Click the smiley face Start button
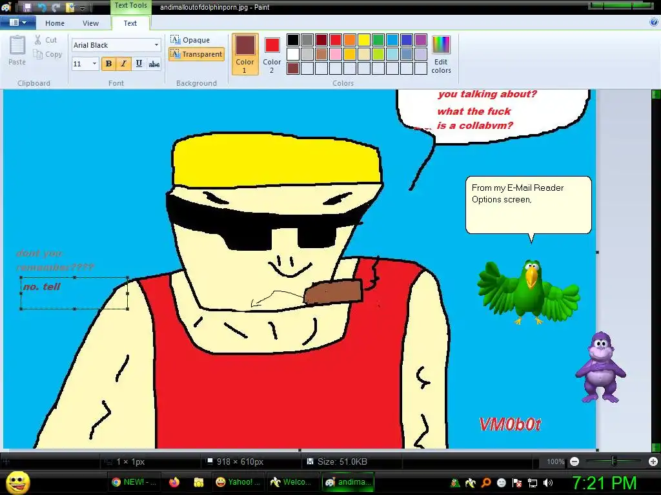 (17, 482)
